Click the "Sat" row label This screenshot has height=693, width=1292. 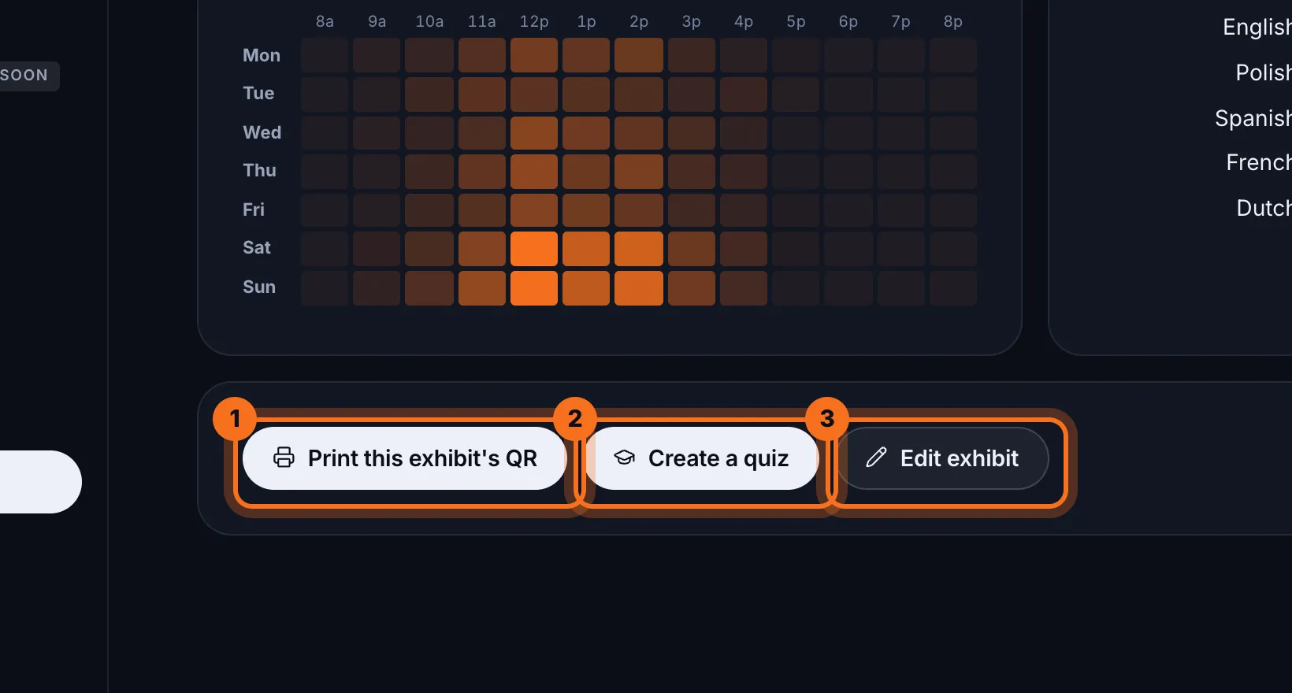257,247
